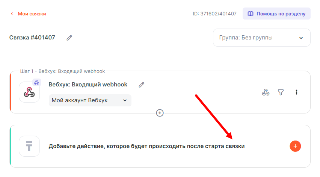Image resolution: width=320 pixels, height=177 pixels.
Task: Click the small purple webhook badge
Action: 37,82
